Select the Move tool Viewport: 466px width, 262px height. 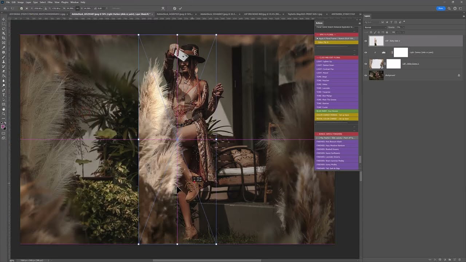4,19
